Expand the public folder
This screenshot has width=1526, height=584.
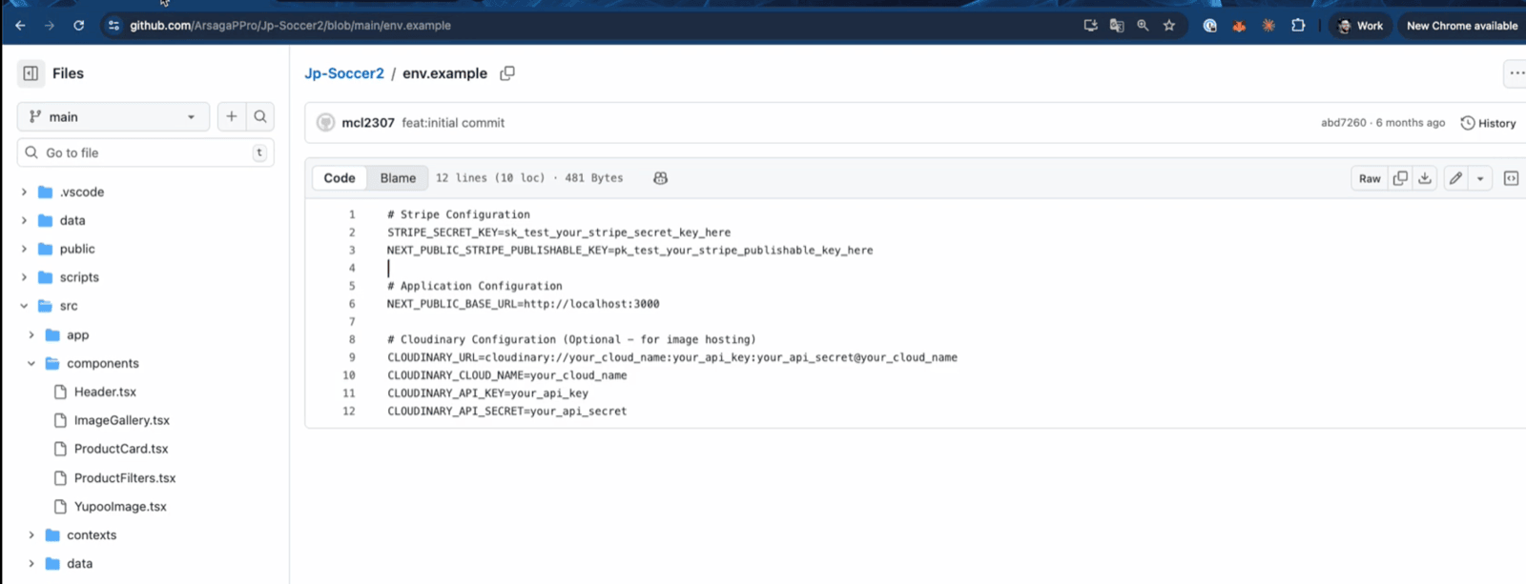coord(24,249)
